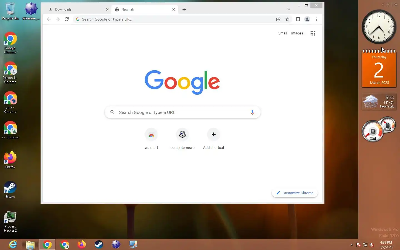Select the Person 1 - Chrome shortcut
400x250 pixels.
click(10, 73)
